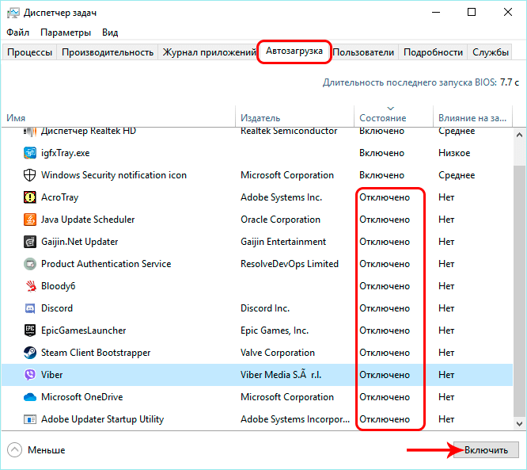Viewport: 527px width, 470px height.
Task: Click the scrollbar up arrow
Action: click(519, 135)
